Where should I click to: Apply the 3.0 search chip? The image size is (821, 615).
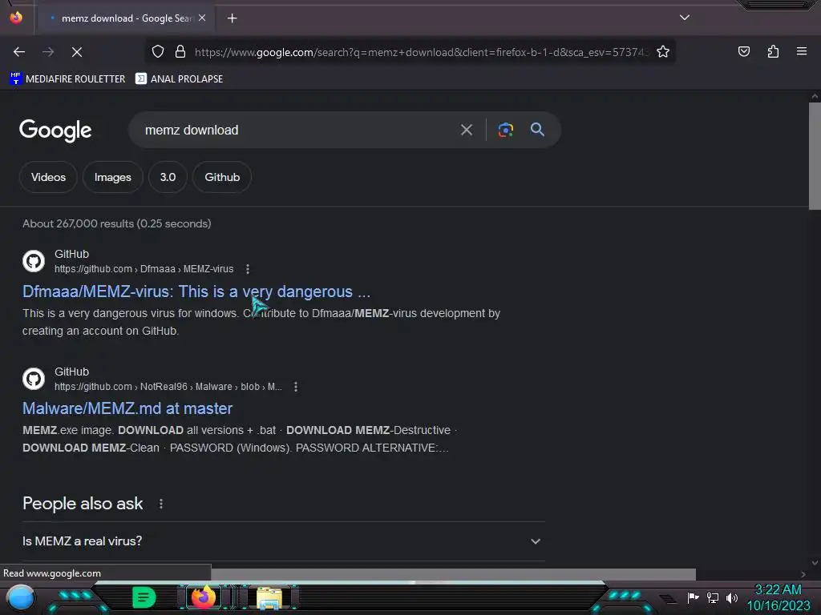point(168,177)
